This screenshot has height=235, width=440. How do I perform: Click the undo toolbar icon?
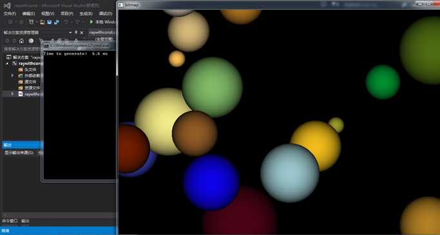[66, 22]
